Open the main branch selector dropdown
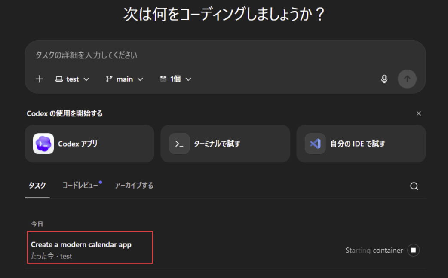 (124, 79)
